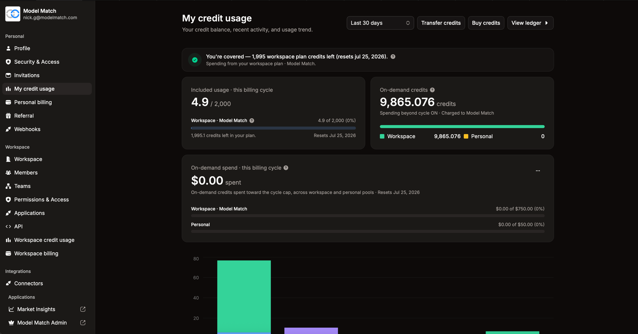Image resolution: width=638 pixels, height=334 pixels.
Task: Click the purple chart bar
Action: [311, 331]
